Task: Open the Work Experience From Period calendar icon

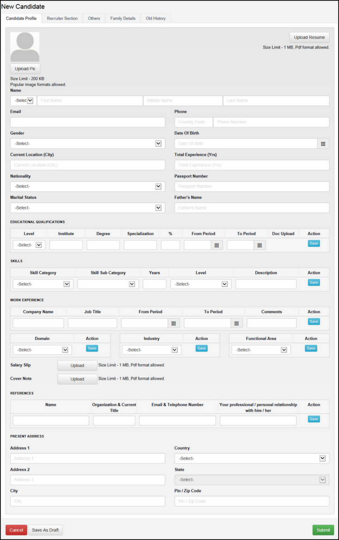Action: [174, 323]
